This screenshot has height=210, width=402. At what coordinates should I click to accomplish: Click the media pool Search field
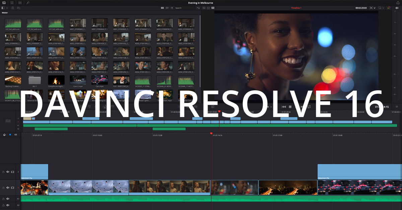pyautogui.click(x=184, y=8)
